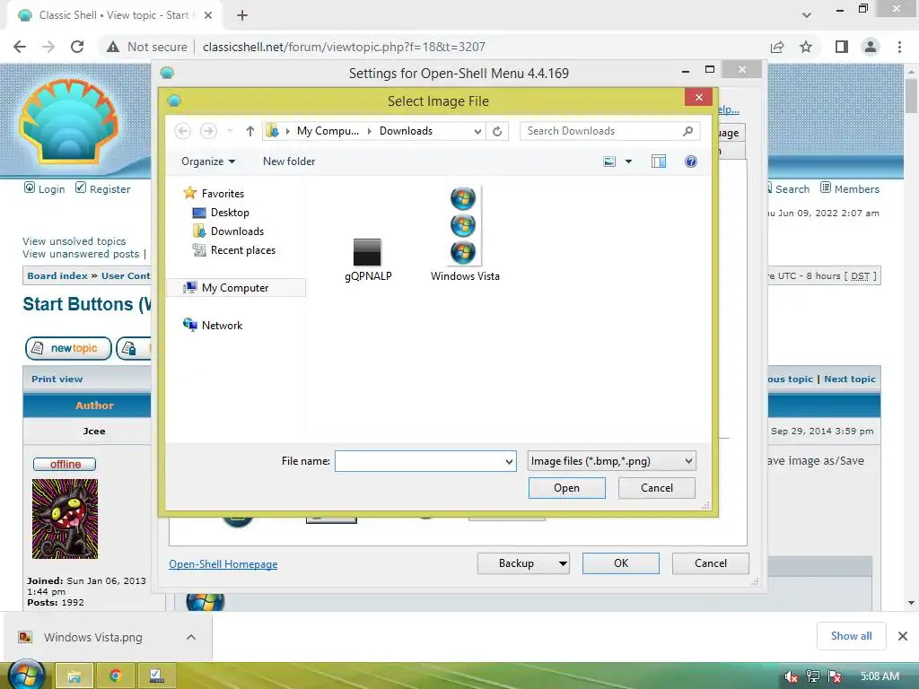Viewport: 919px width, 689px height.
Task: Create a New folder
Action: [x=289, y=161]
